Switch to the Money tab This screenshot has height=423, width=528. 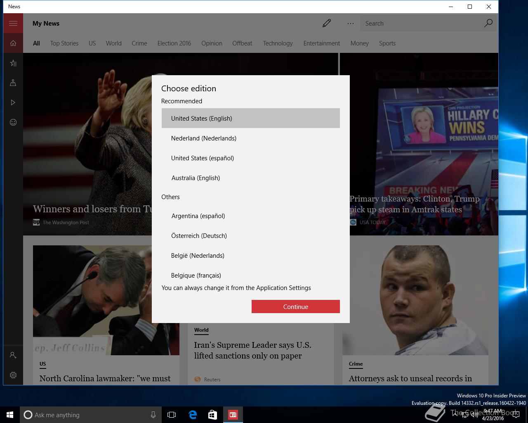coord(360,43)
